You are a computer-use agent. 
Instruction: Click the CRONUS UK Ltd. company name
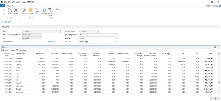[212, 6]
